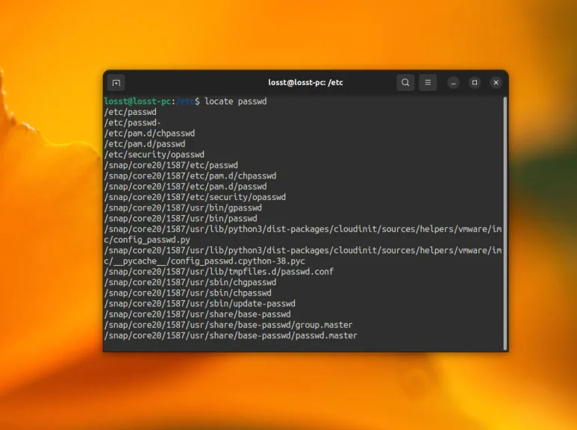Click the command text 'locate passwd'
577x430 pixels.
(236, 102)
